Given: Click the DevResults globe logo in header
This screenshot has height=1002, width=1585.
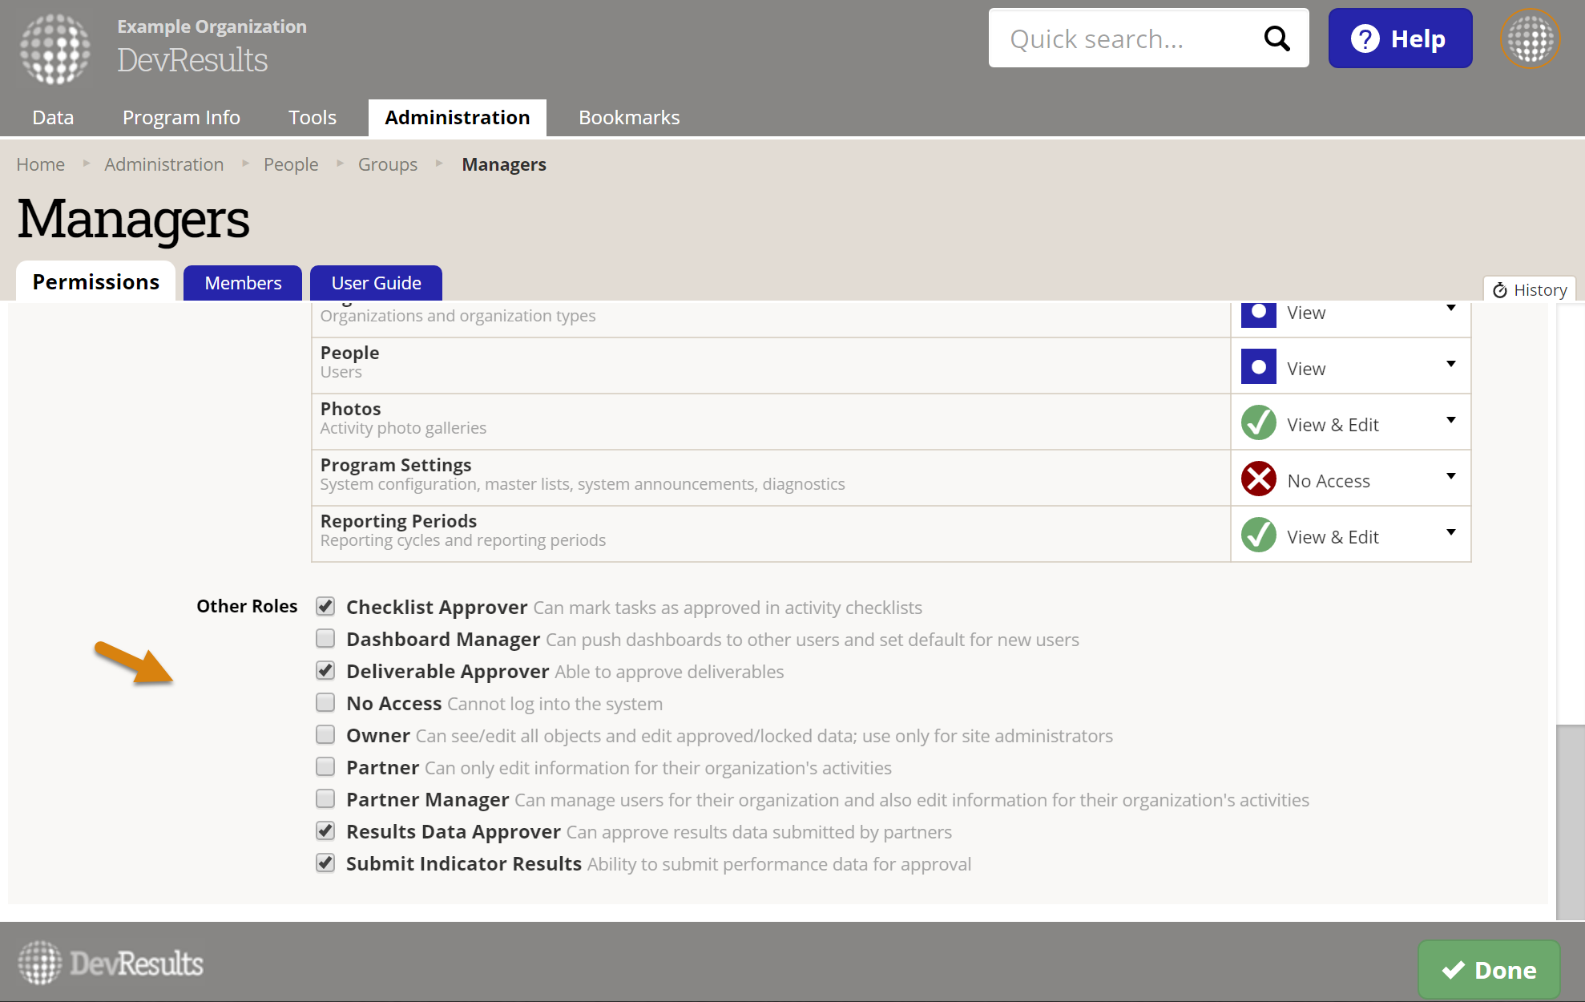Looking at the screenshot, I should coord(54,48).
